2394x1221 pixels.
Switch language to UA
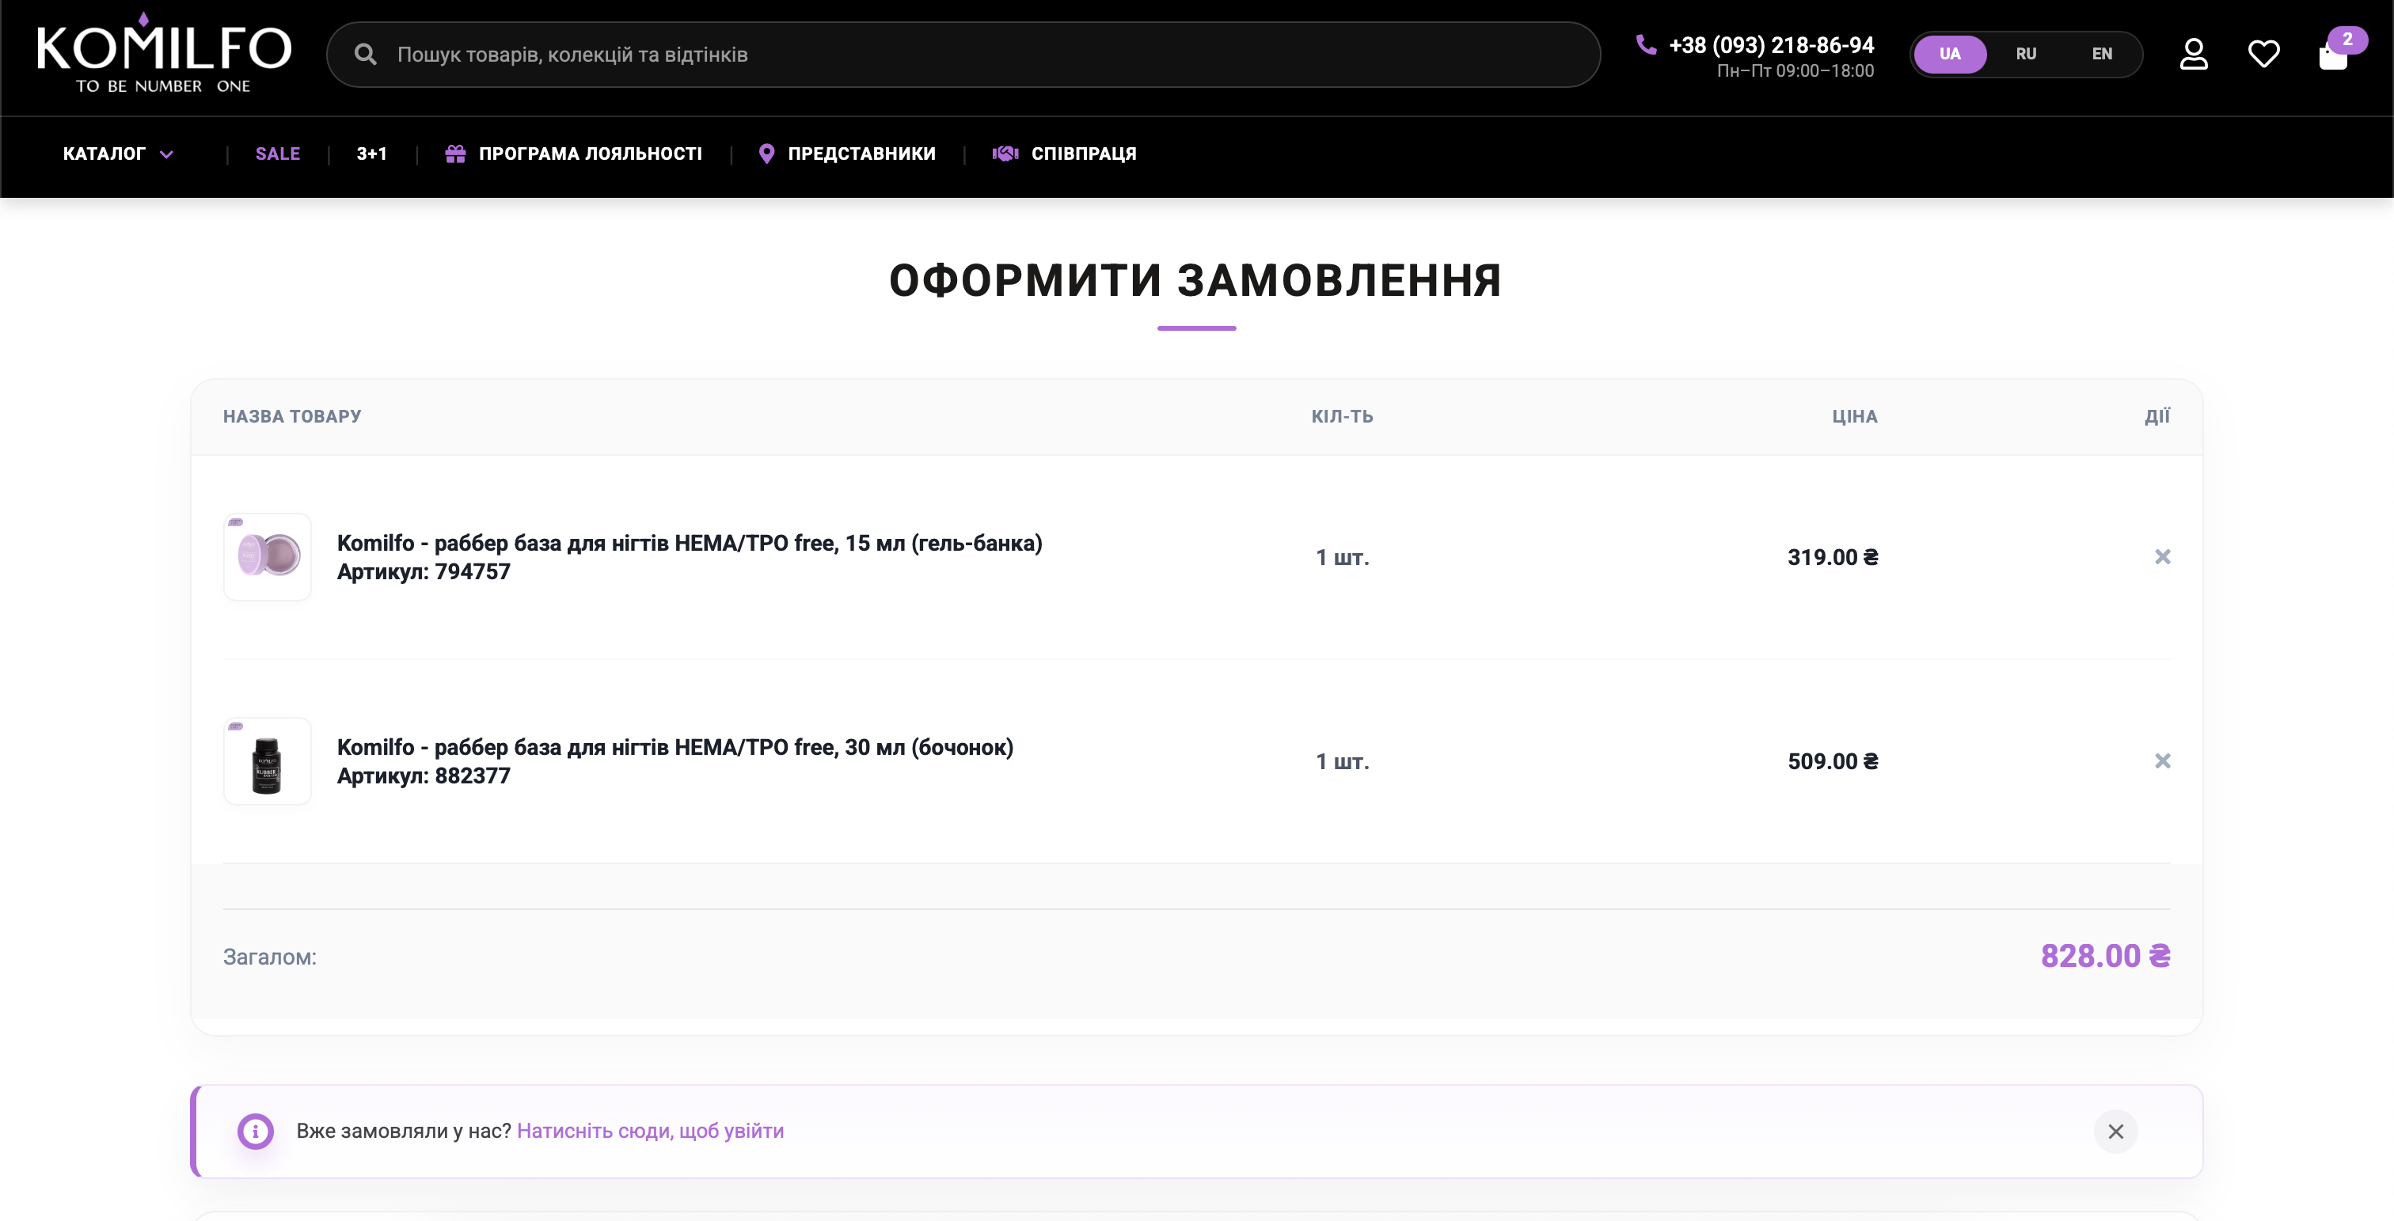1950,54
